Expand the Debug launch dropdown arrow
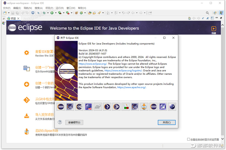The height and width of the screenshot is (150, 226). pyautogui.click(x=48, y=13)
